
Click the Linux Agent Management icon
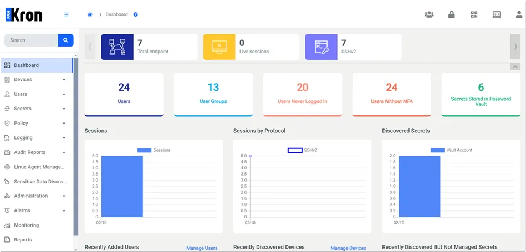[x=7, y=167]
